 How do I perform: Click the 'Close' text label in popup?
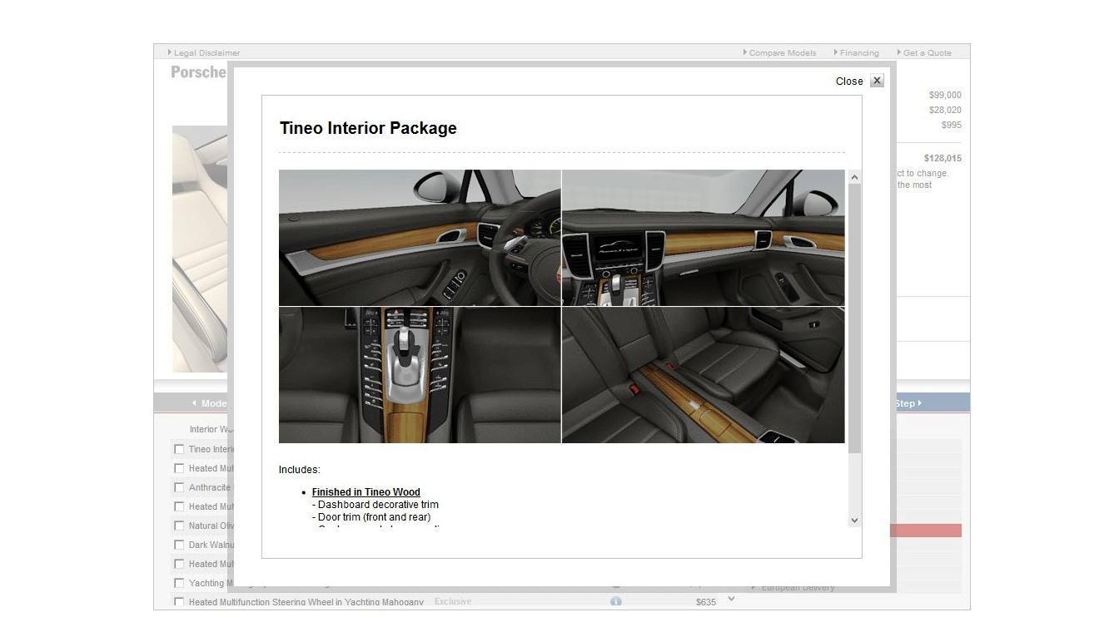pyautogui.click(x=849, y=81)
